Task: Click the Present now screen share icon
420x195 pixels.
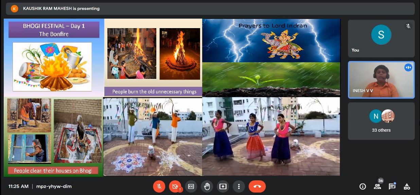Action: (223, 187)
